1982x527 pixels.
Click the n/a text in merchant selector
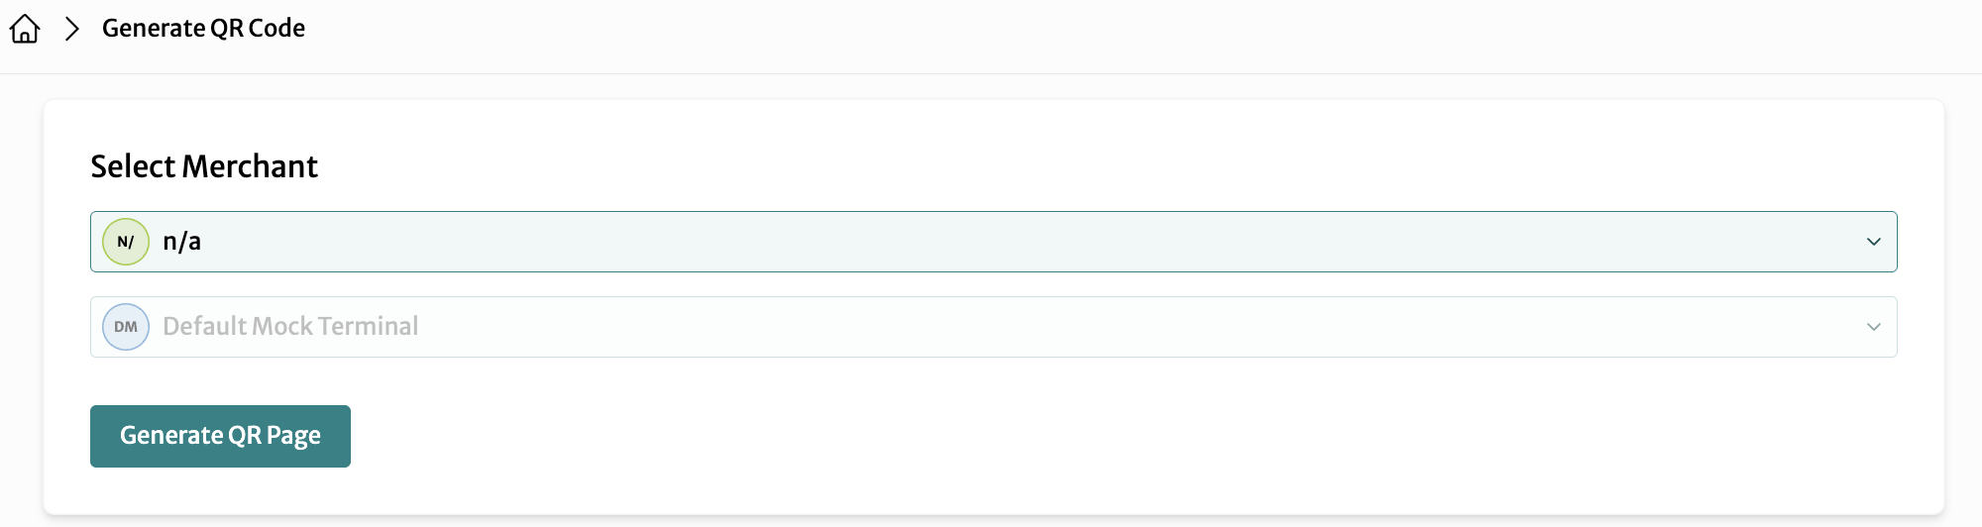click(x=182, y=242)
